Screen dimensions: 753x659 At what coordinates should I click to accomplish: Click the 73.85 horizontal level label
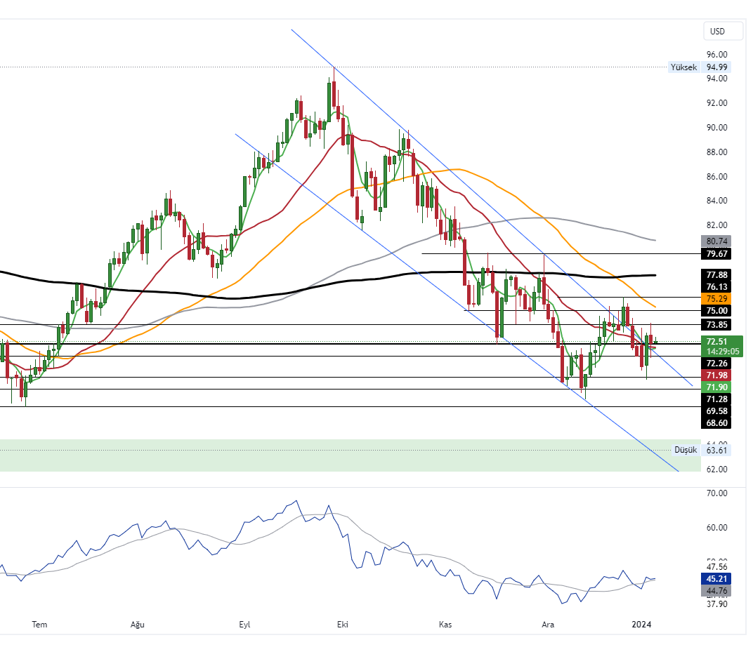coord(716,324)
